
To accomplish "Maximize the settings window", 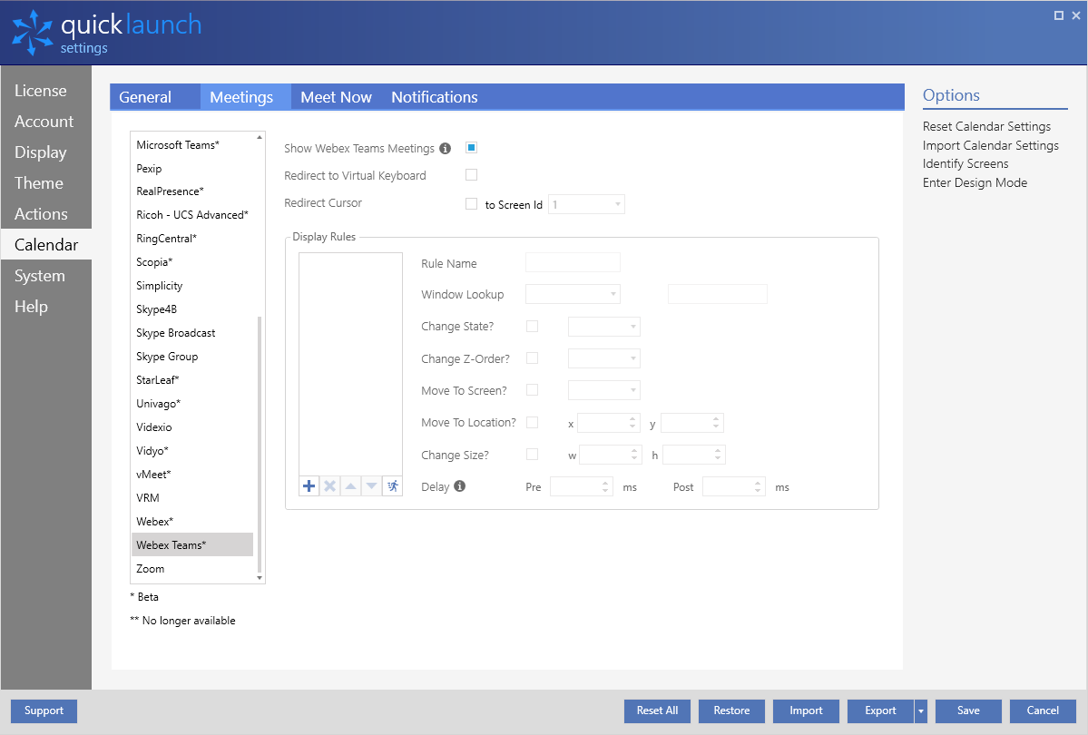I will pyautogui.click(x=1059, y=15).
